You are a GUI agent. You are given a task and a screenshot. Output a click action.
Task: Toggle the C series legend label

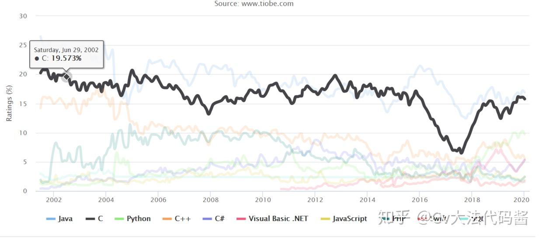point(101,219)
